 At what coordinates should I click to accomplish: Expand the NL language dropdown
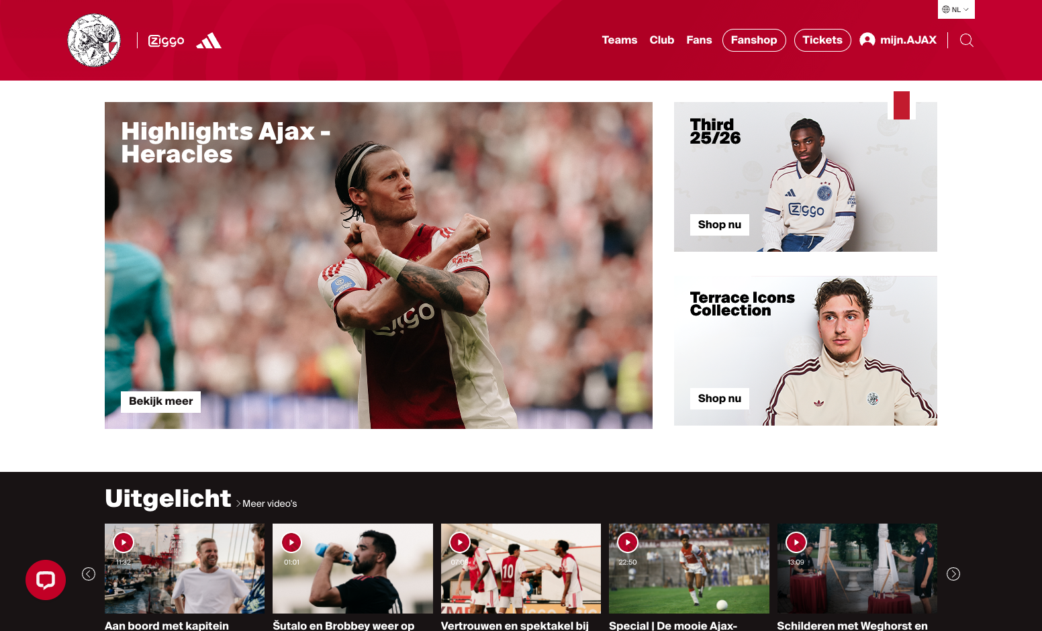(x=956, y=9)
